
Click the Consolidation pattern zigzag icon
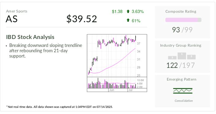[183, 91]
